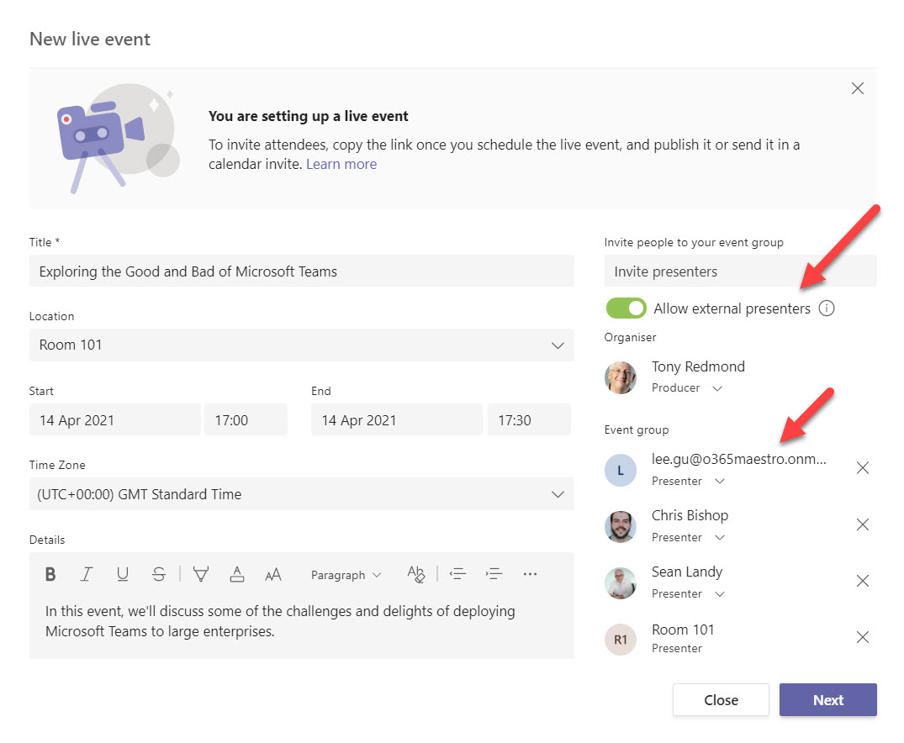
Task: Open font color tool
Action: click(x=237, y=574)
